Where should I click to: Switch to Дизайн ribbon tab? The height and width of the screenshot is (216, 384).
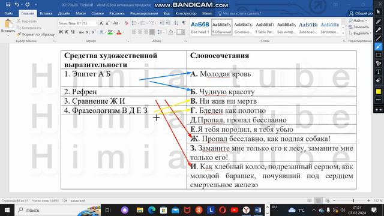click(x=64, y=13)
